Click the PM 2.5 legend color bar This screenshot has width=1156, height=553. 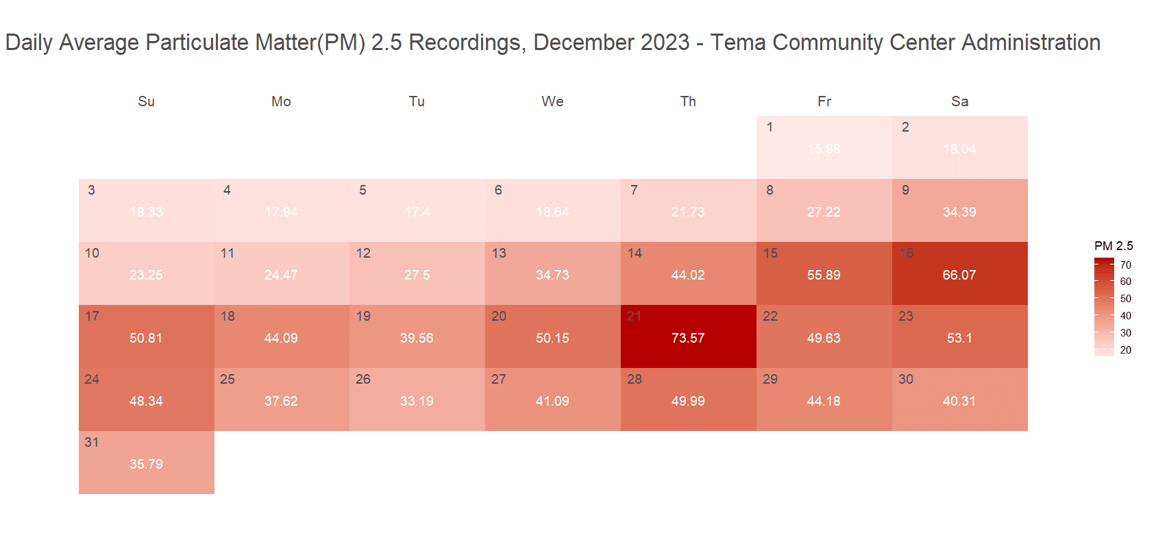(1104, 307)
